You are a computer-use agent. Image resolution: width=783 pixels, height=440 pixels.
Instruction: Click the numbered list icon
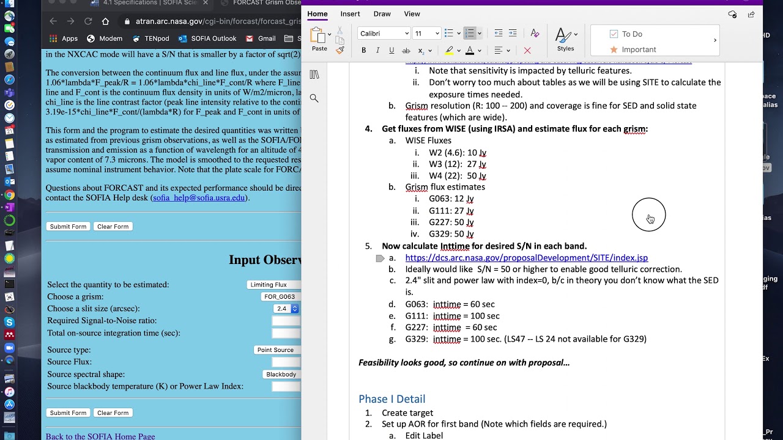tap(469, 33)
